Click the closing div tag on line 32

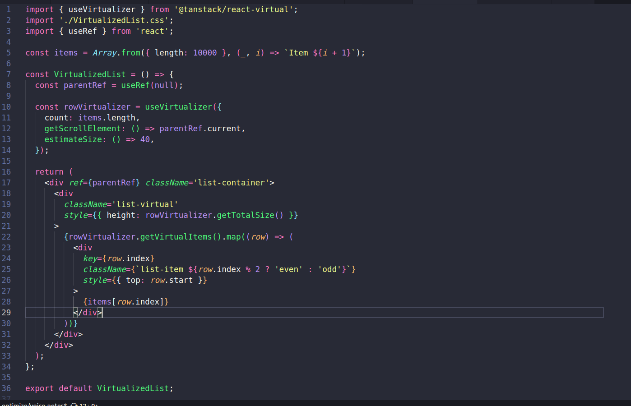click(59, 345)
